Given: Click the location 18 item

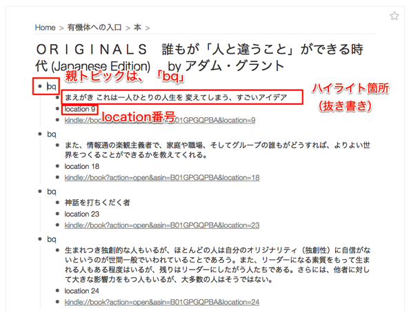Looking at the screenshot, I should pyautogui.click(x=81, y=166).
